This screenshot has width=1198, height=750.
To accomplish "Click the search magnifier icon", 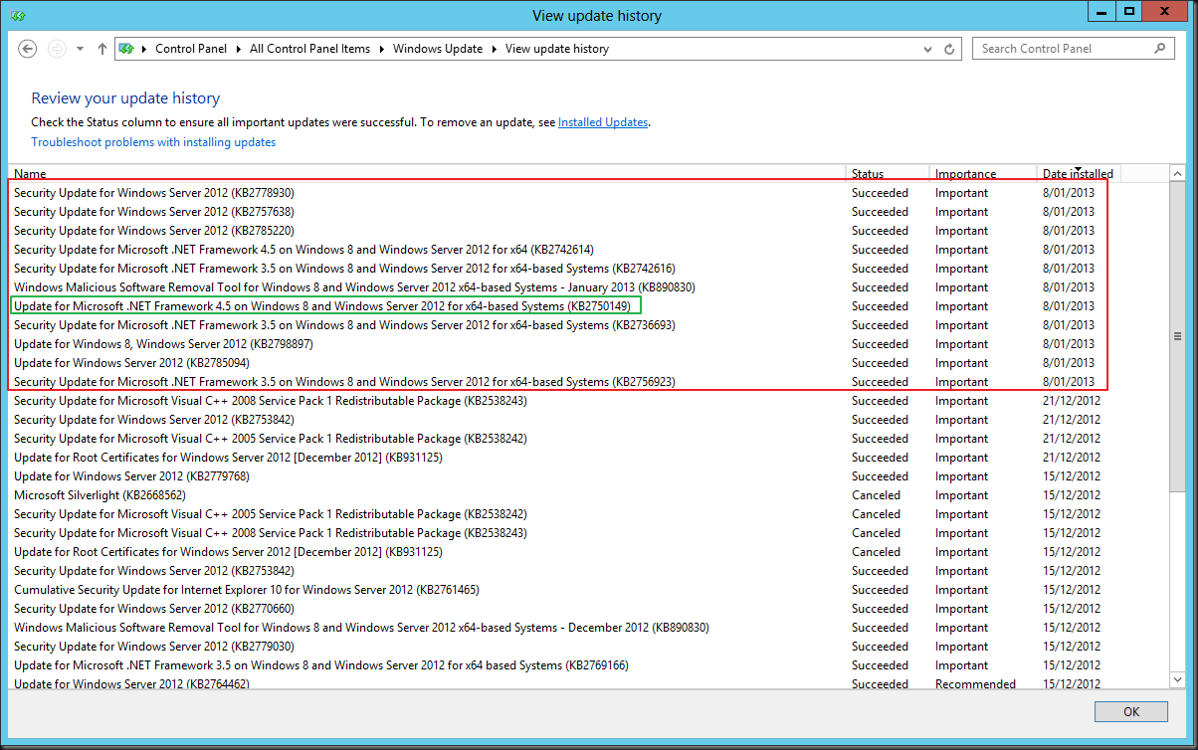I will [1161, 48].
